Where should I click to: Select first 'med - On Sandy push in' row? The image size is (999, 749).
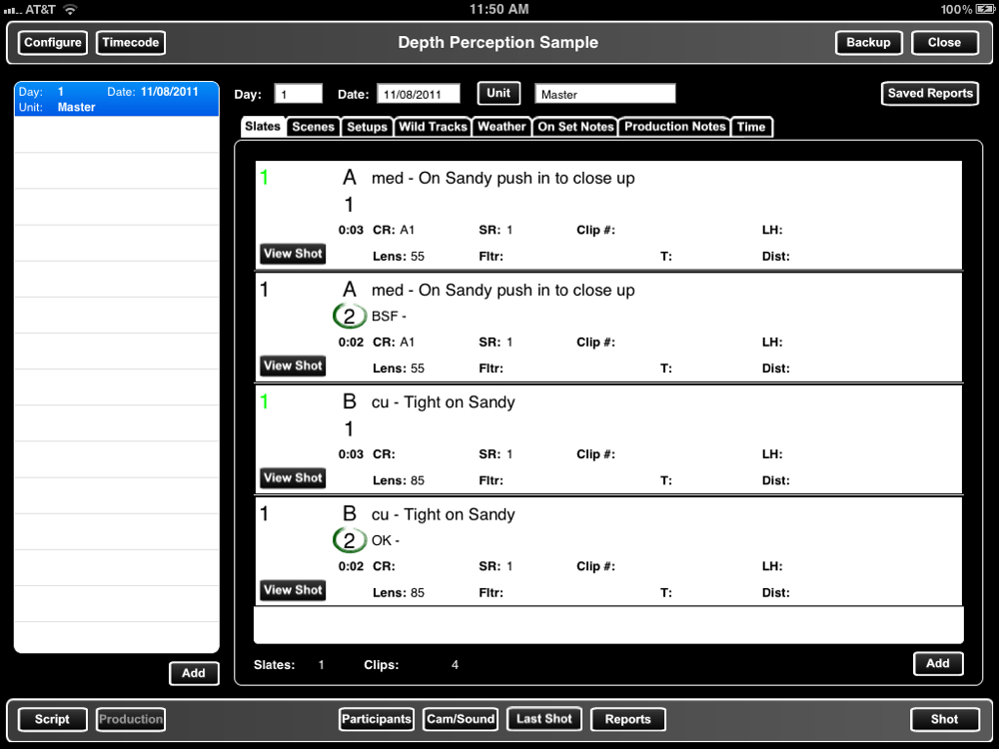[608, 216]
